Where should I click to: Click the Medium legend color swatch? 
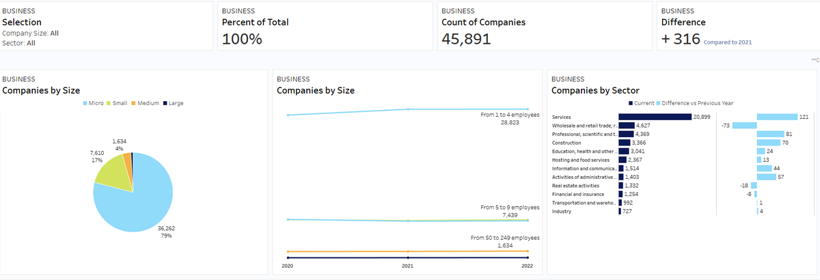[133, 103]
